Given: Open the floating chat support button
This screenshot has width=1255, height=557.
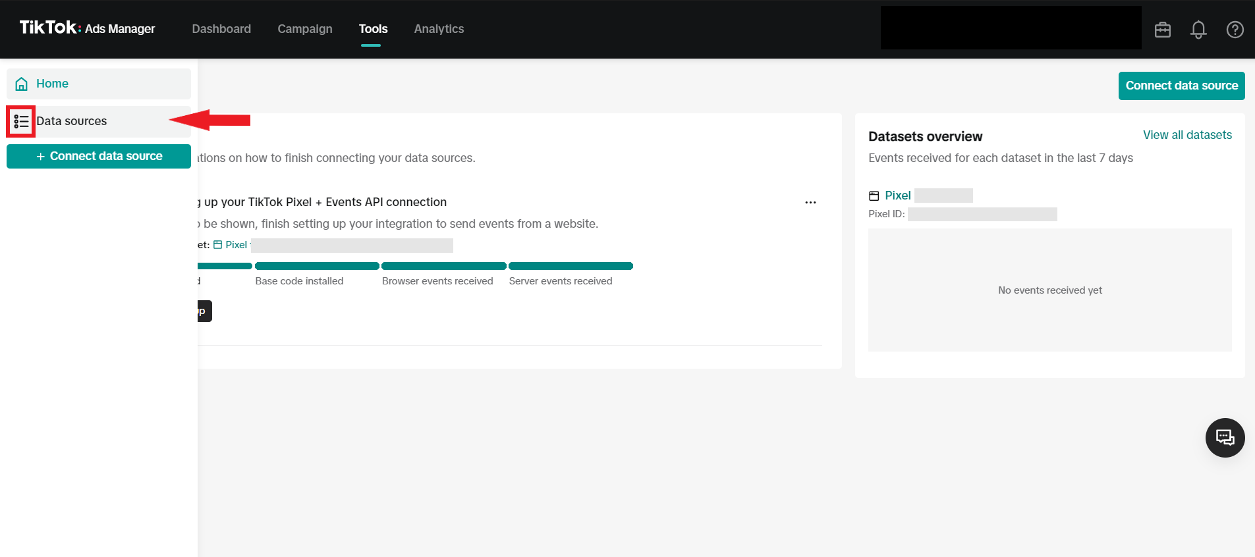Looking at the screenshot, I should tap(1225, 438).
